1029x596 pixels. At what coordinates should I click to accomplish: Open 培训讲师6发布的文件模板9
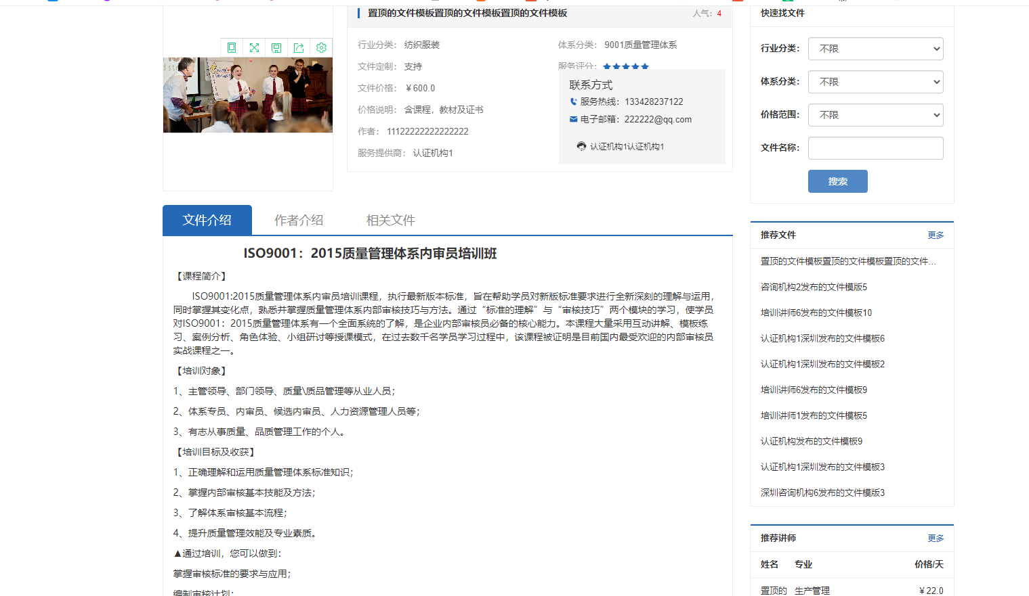click(814, 390)
